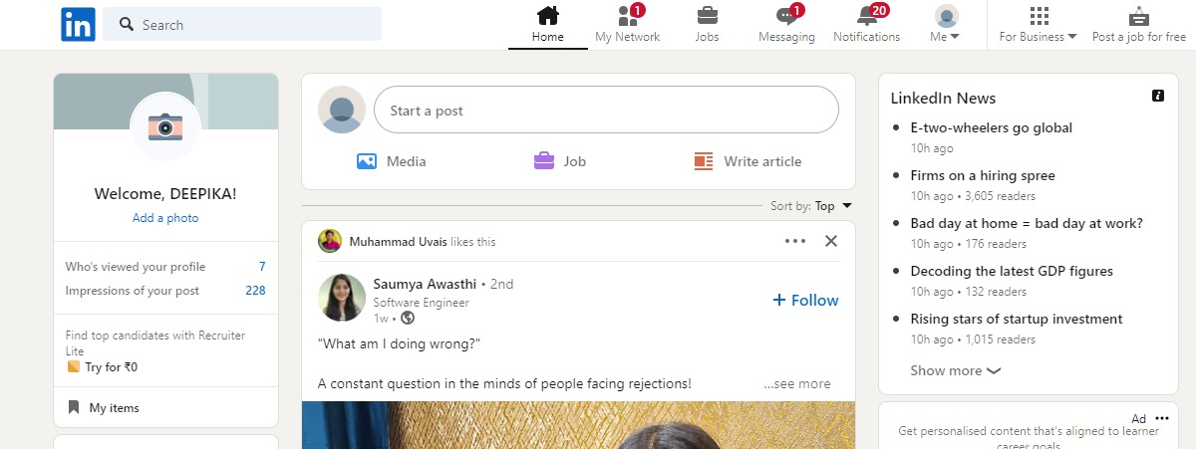This screenshot has width=1196, height=449.
Task: Dismiss the post with the X icon
Action: tap(831, 241)
